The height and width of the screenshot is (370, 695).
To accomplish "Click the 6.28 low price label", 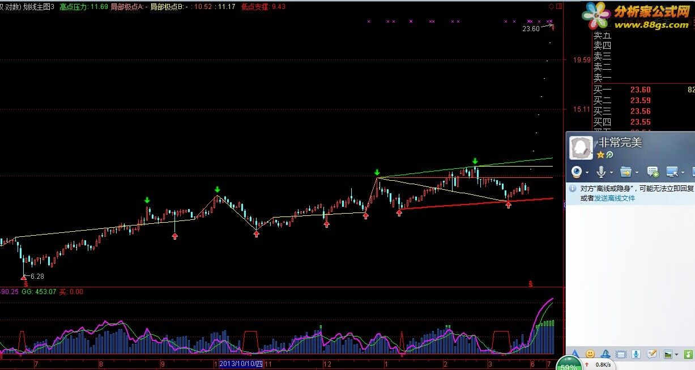I will pyautogui.click(x=37, y=276).
